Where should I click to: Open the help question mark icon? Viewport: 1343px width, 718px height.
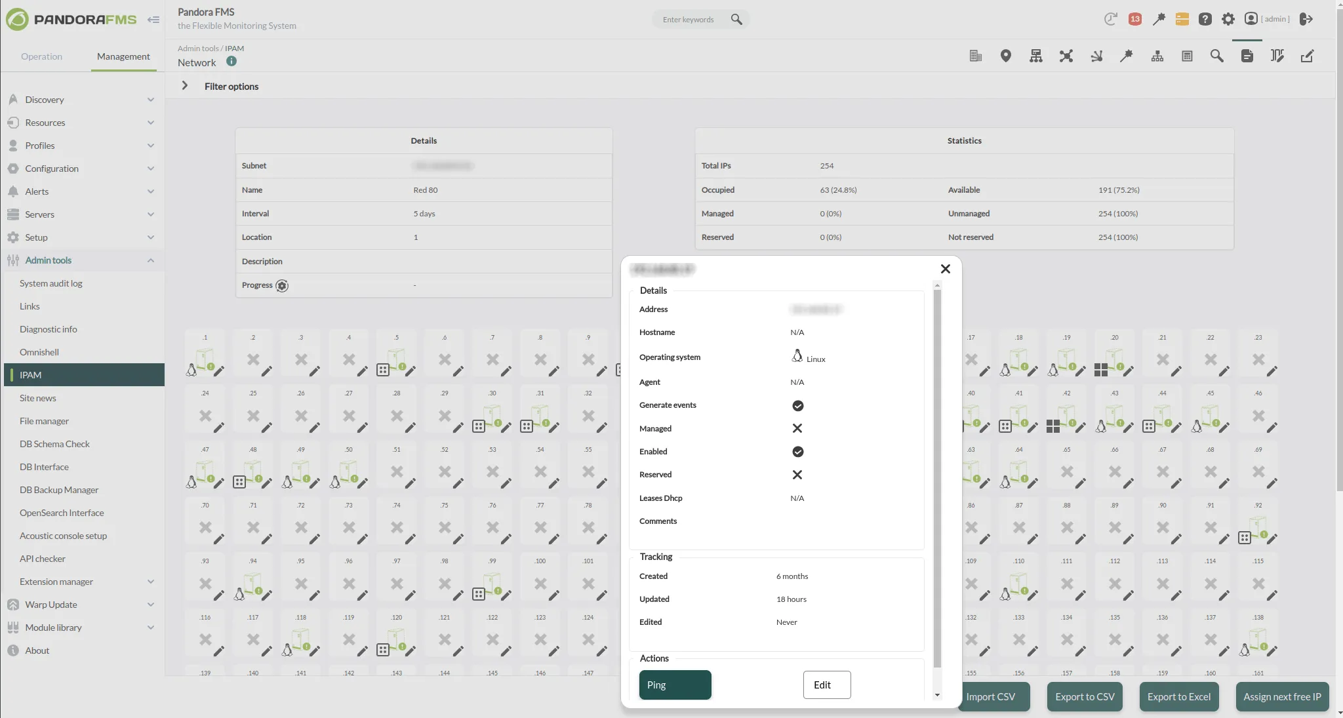[1205, 19]
